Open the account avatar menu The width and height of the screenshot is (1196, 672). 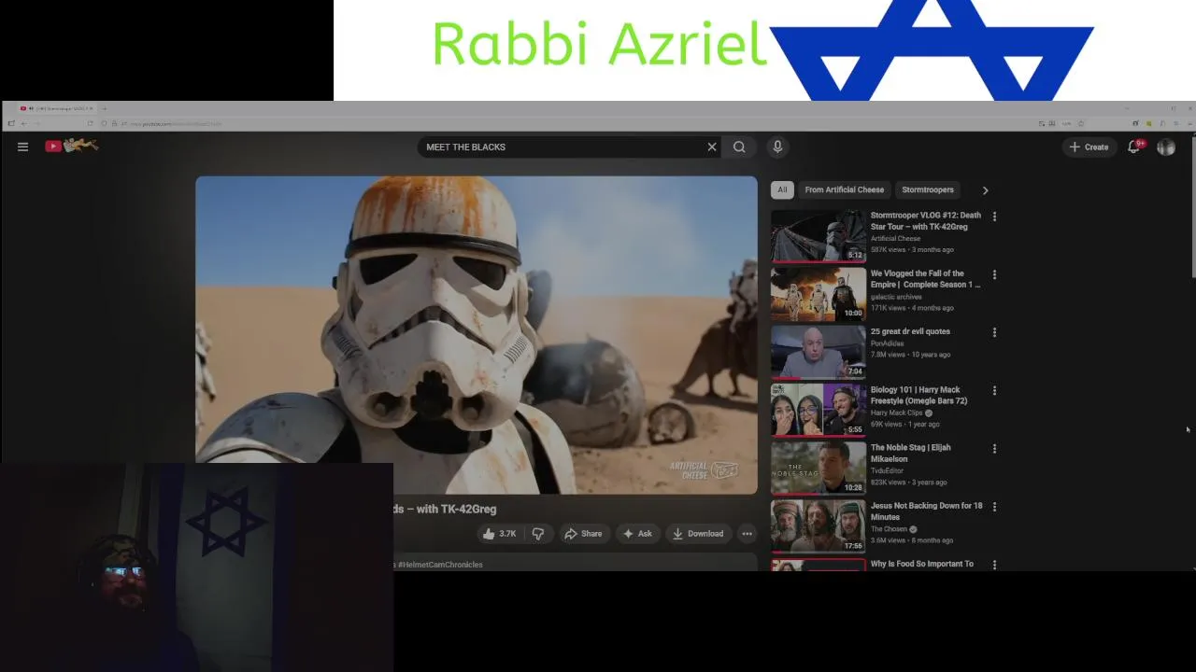(x=1166, y=147)
